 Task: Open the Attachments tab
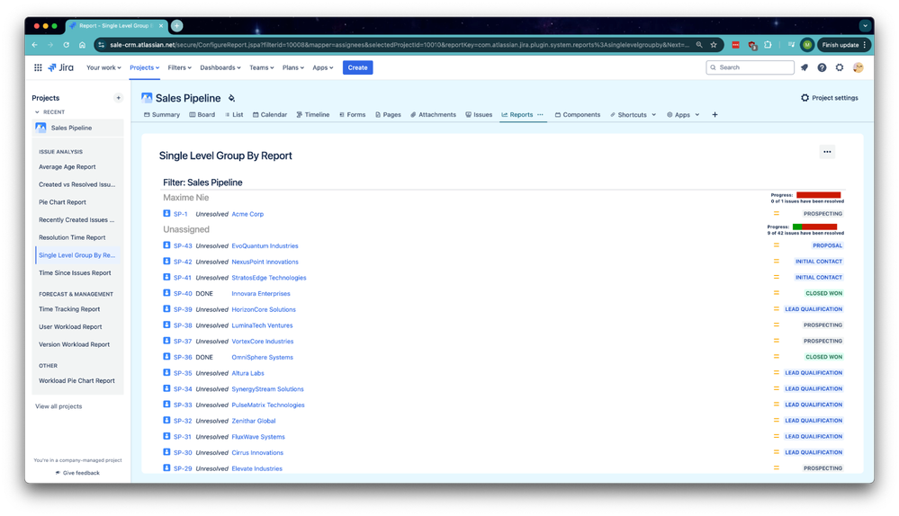click(433, 114)
